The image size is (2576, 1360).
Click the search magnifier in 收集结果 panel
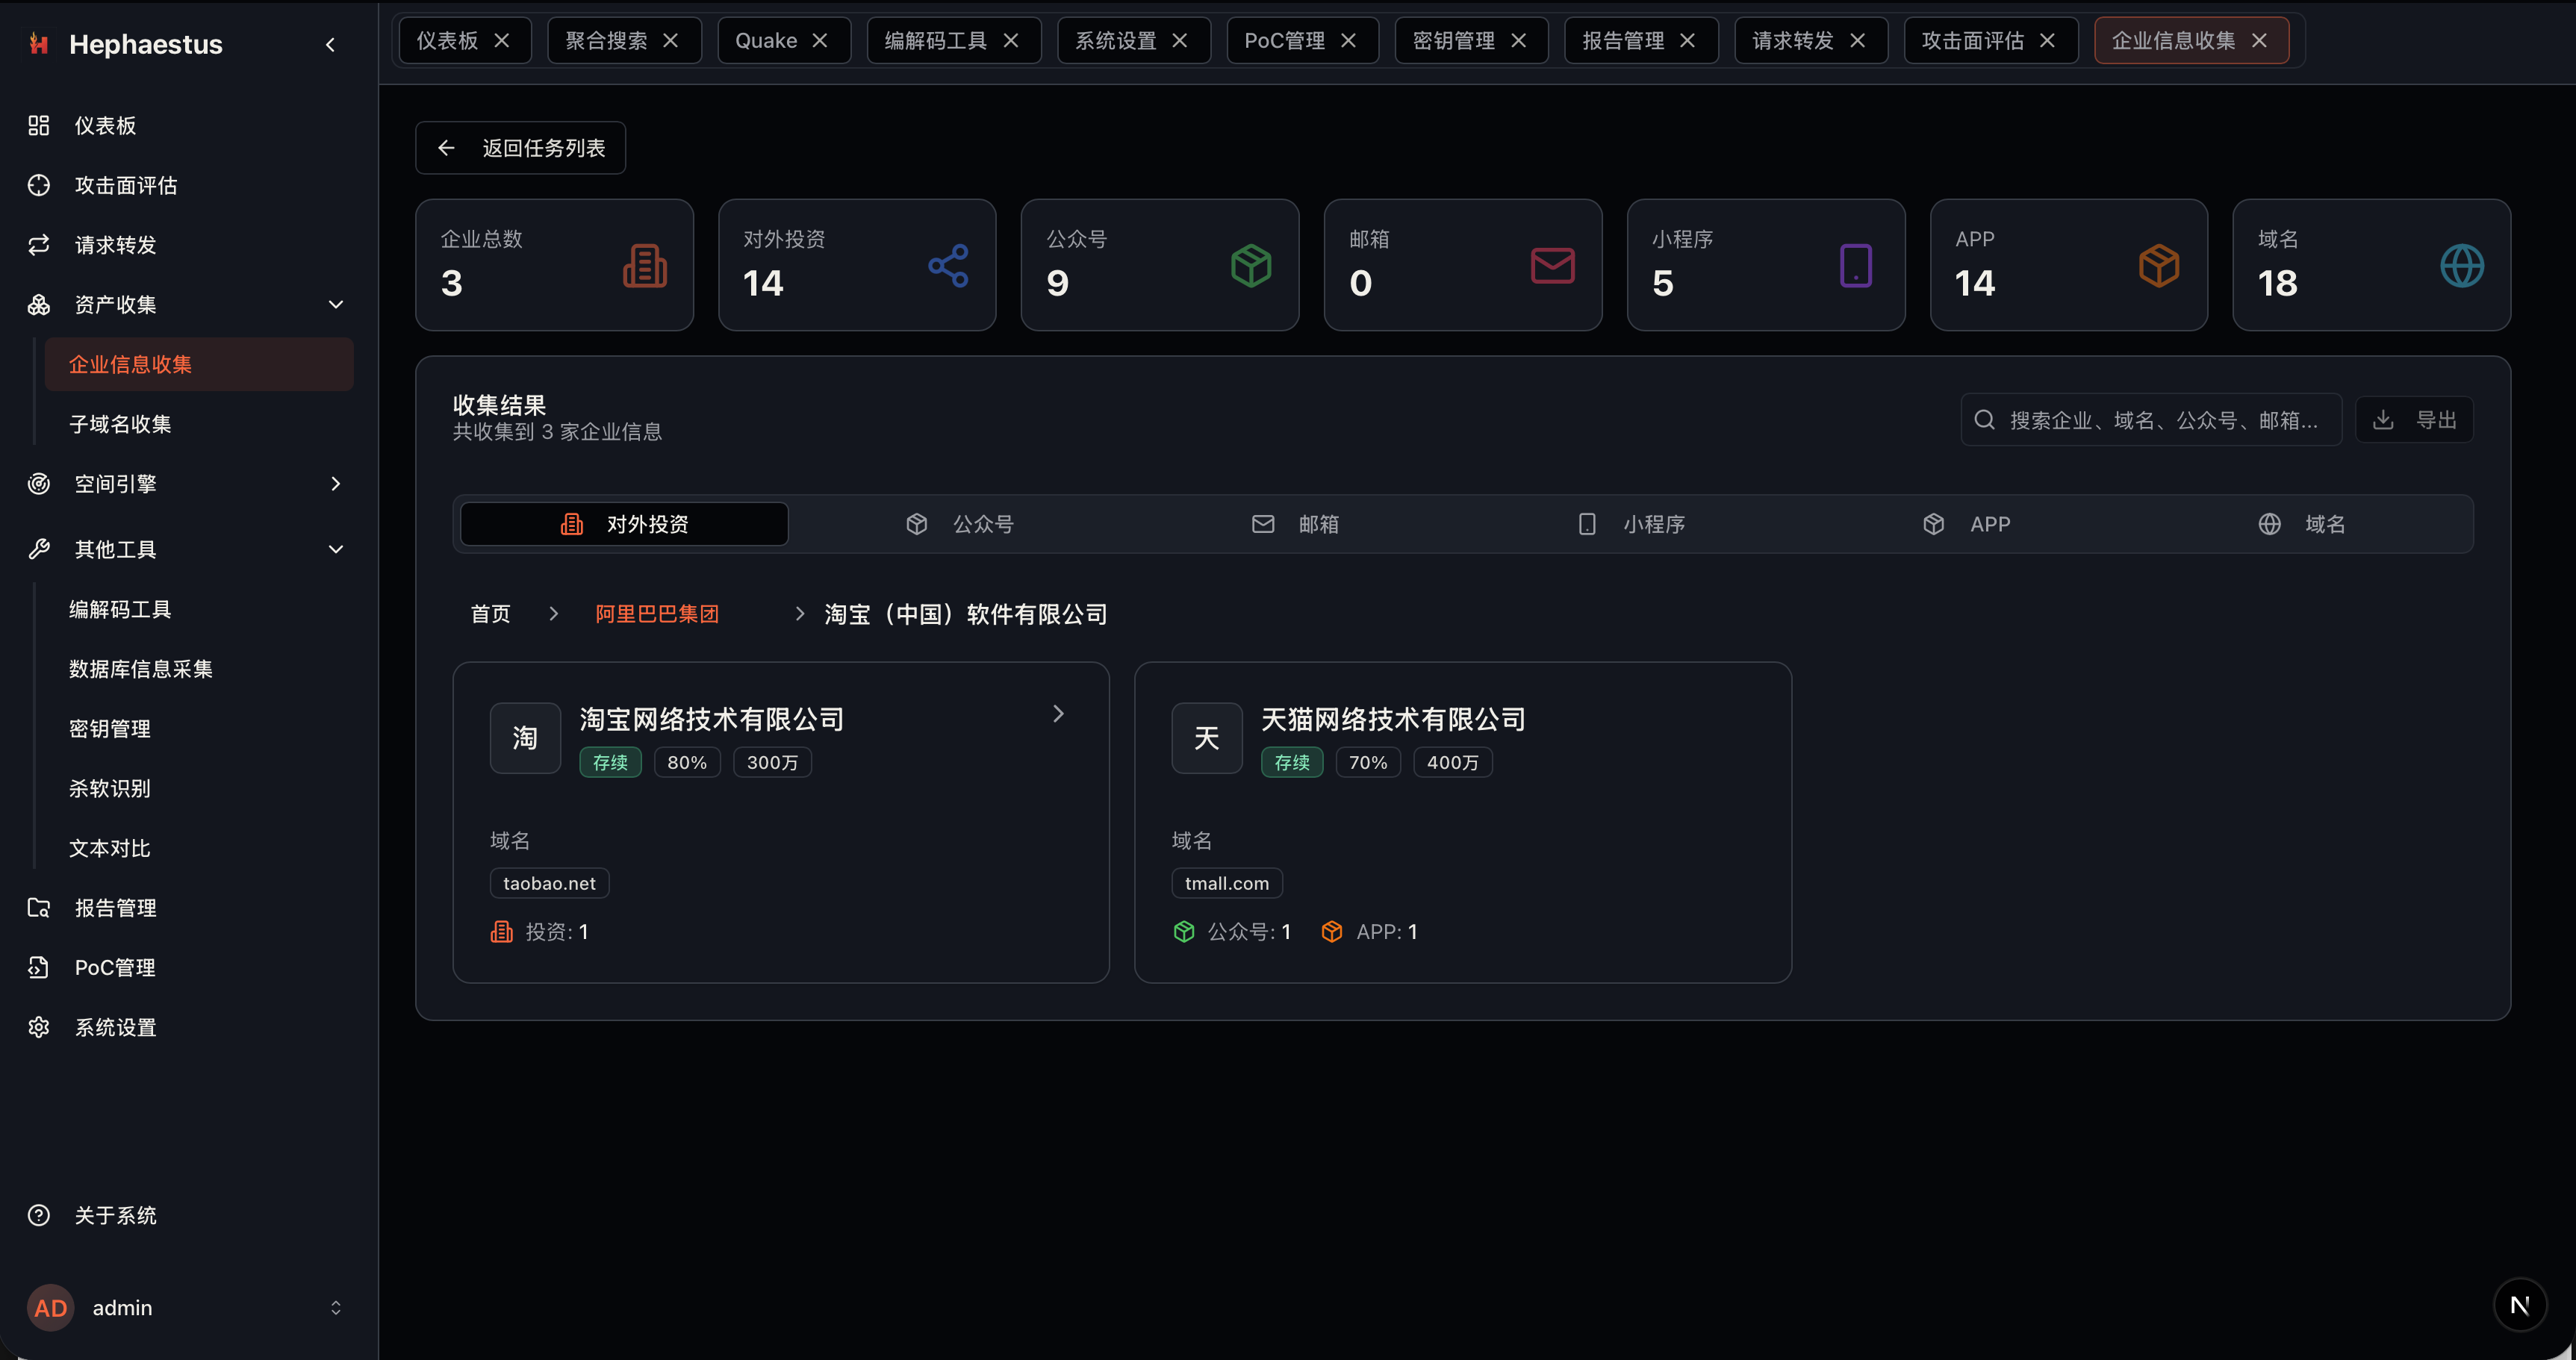pos(1985,419)
